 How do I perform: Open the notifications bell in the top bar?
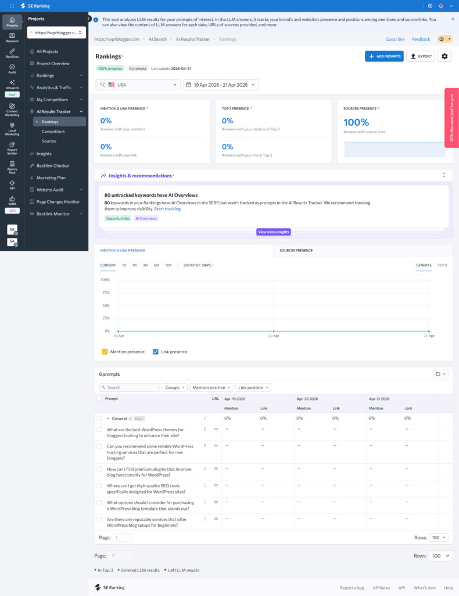pos(440,6)
